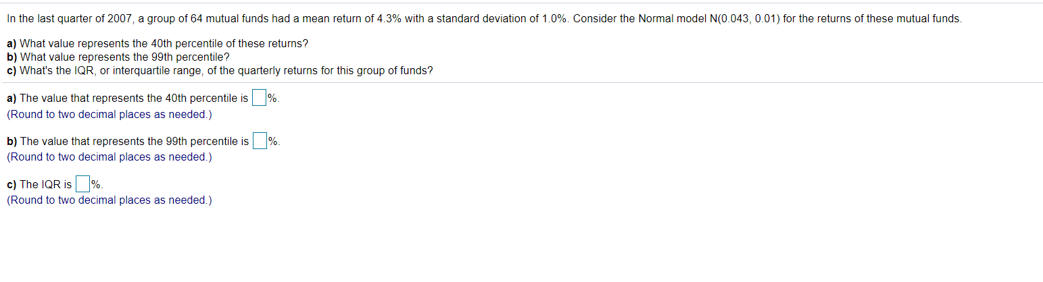
Task: Click 'The value that represents the 99th percentile is'
Action: coord(128,142)
